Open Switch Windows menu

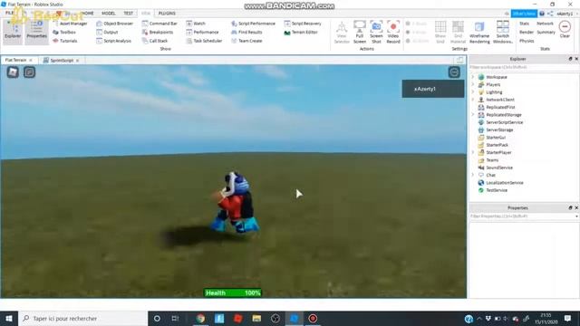(503, 33)
